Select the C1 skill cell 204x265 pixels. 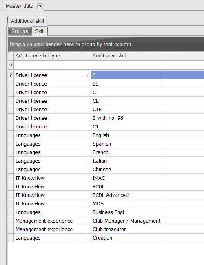tap(127, 126)
